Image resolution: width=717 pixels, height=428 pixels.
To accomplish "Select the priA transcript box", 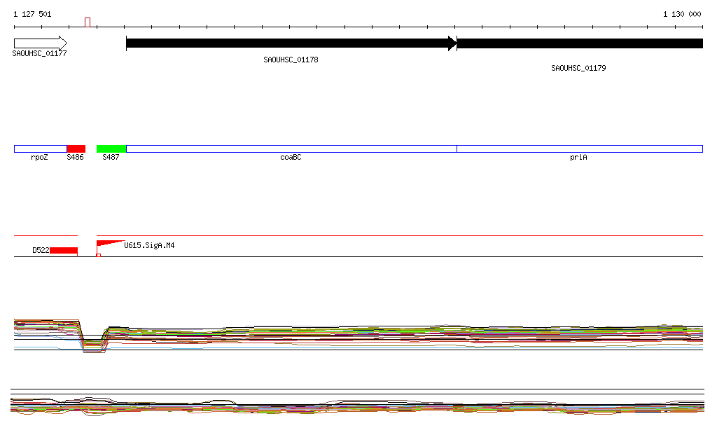I will (x=579, y=149).
